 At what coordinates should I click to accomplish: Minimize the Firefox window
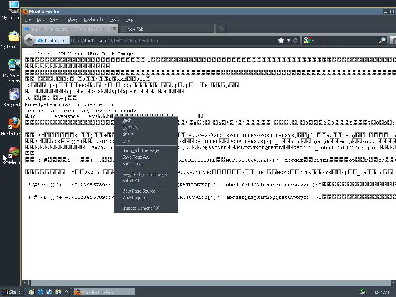386,12
